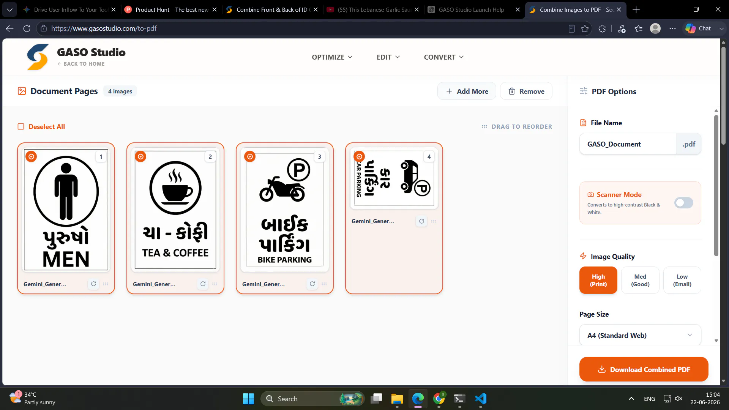Click the PDF Options panel scrollbar
Image resolution: width=729 pixels, height=410 pixels.
tap(716, 186)
